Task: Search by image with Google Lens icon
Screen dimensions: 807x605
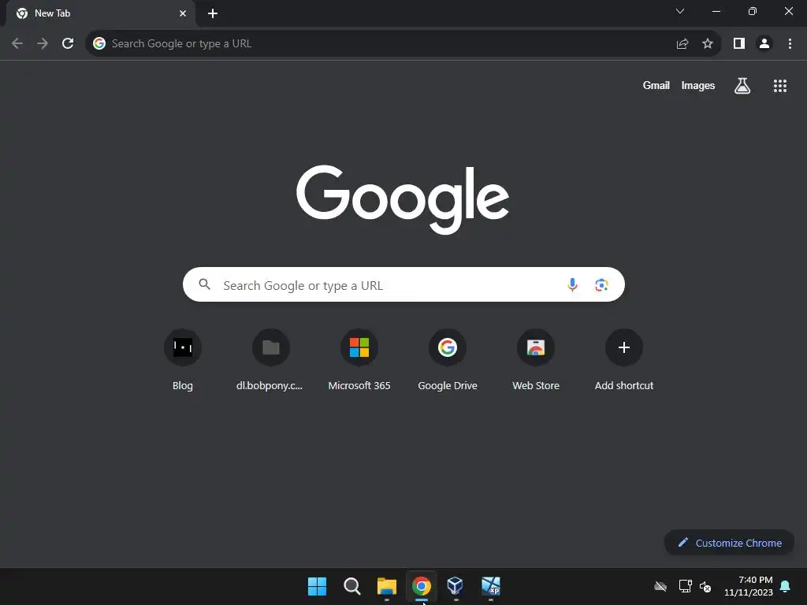Action: point(601,284)
